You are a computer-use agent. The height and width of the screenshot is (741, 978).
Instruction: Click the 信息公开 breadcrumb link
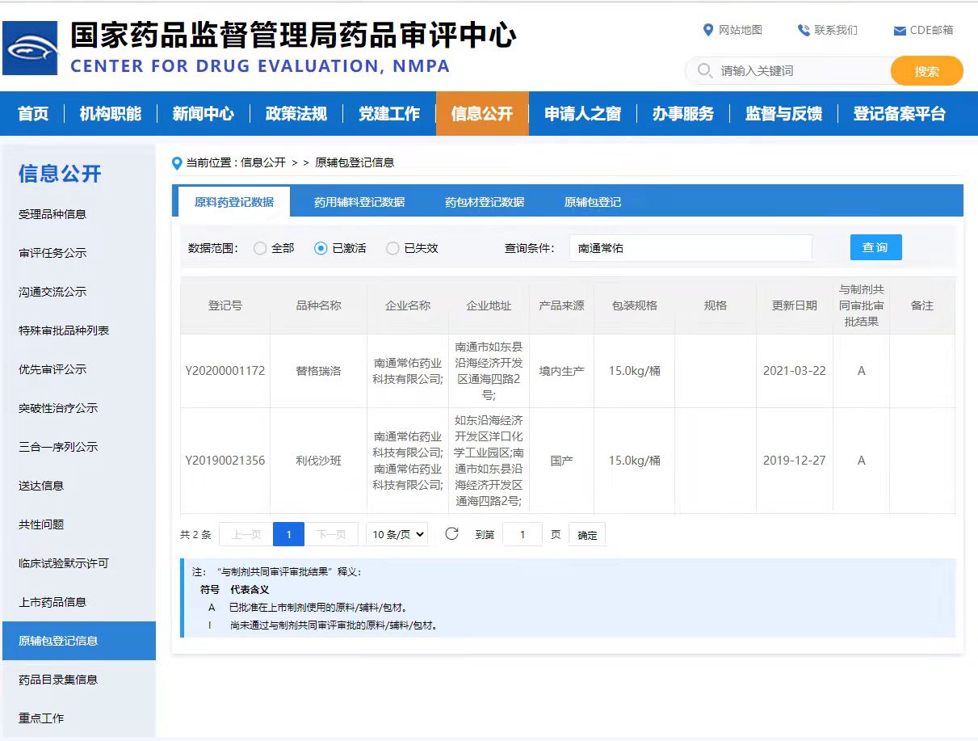tap(263, 162)
